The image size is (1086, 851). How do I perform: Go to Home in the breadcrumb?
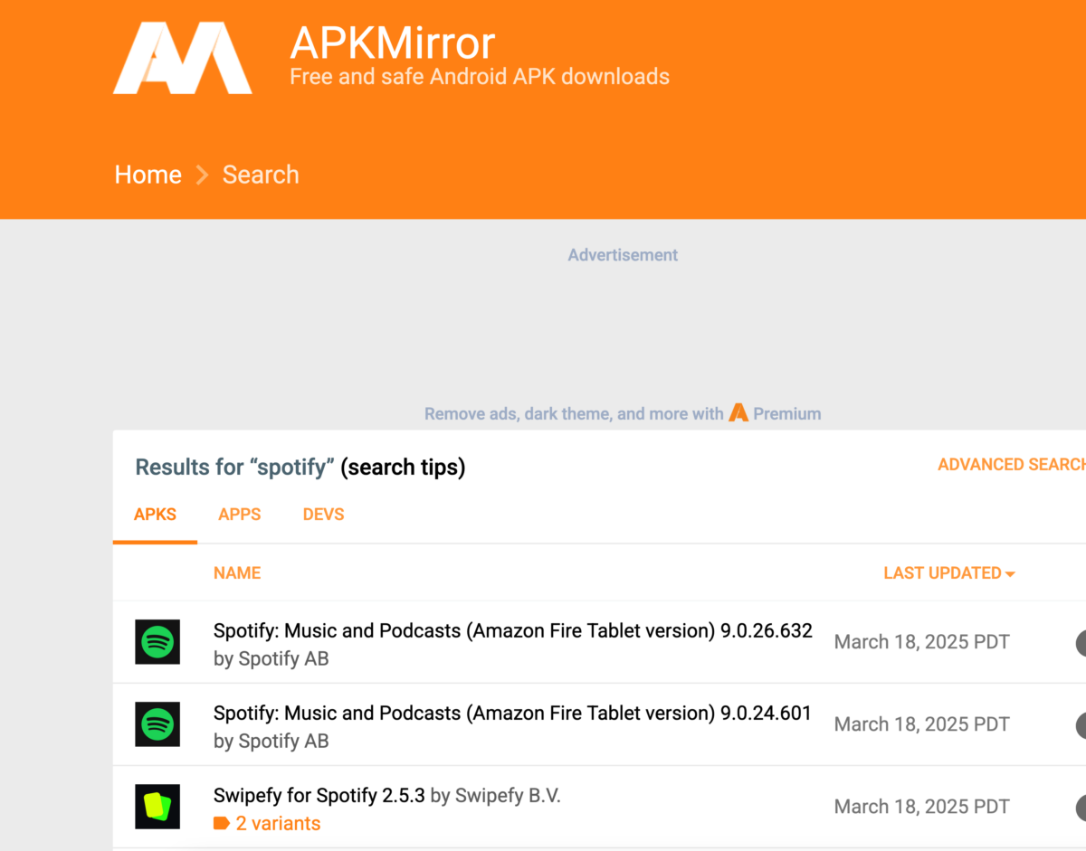148,175
